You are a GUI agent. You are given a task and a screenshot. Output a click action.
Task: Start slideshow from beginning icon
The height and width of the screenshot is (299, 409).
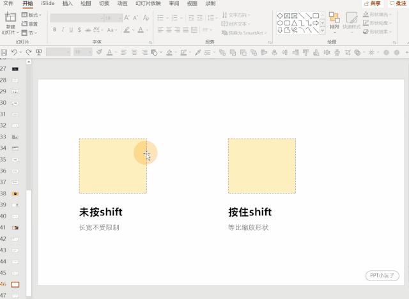(x=39, y=52)
